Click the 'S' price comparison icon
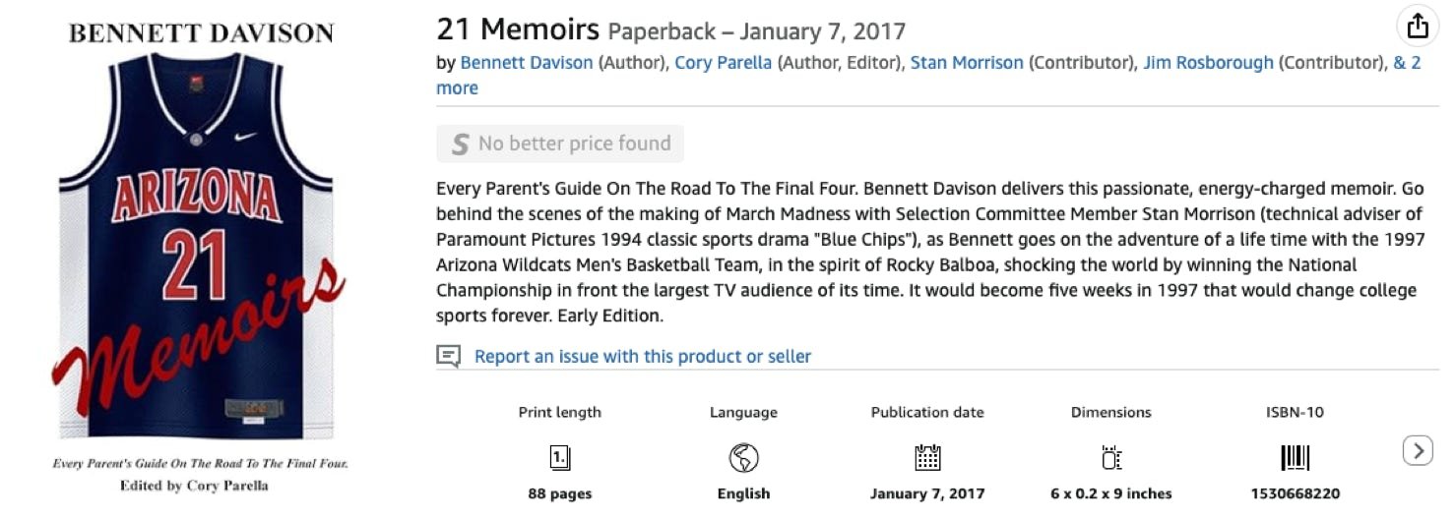Image resolution: width=1455 pixels, height=519 pixels. [x=459, y=144]
